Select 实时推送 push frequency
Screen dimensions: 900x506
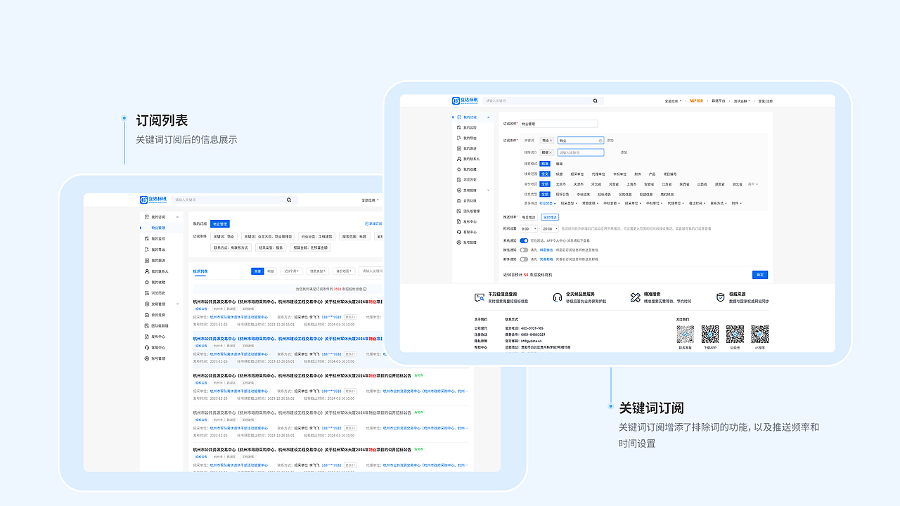[x=550, y=217]
